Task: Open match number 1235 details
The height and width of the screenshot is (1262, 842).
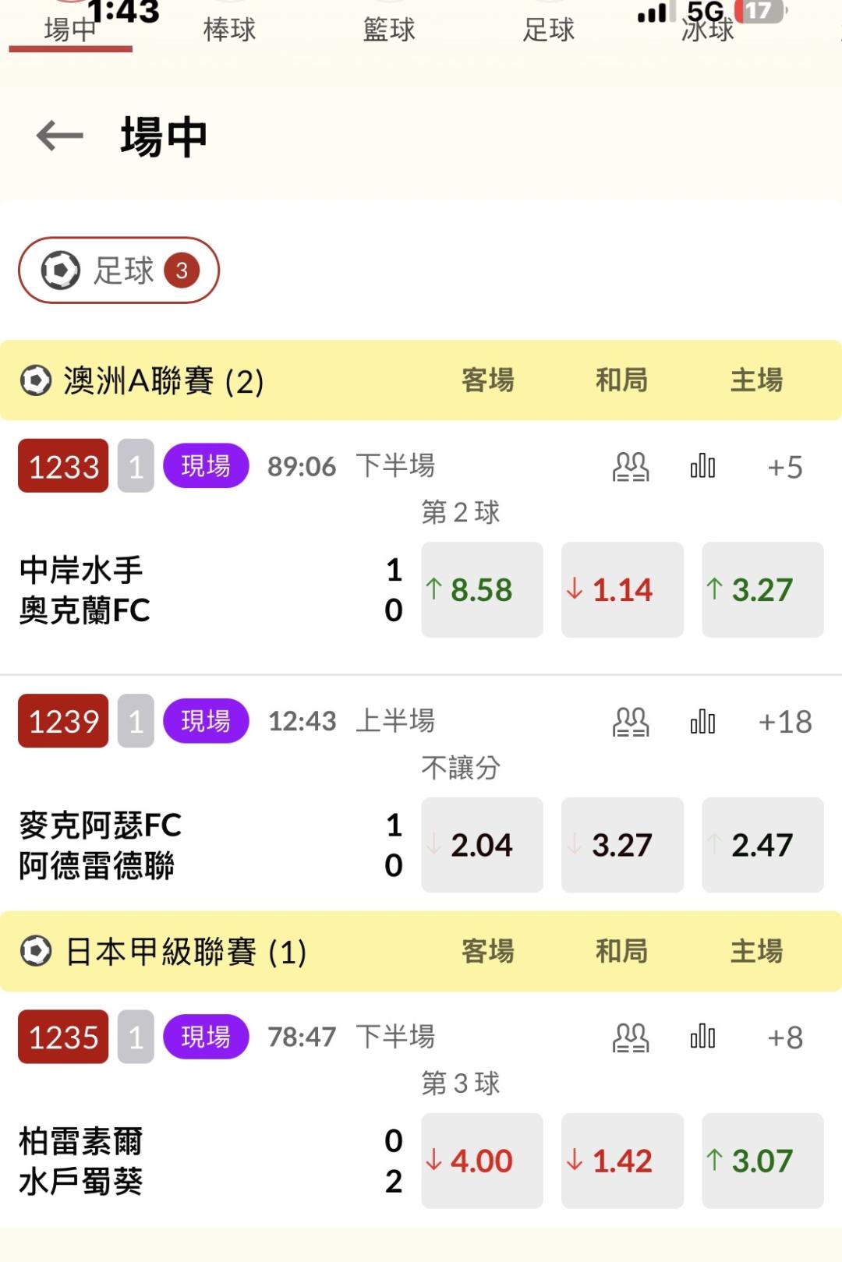Action: tap(63, 1038)
